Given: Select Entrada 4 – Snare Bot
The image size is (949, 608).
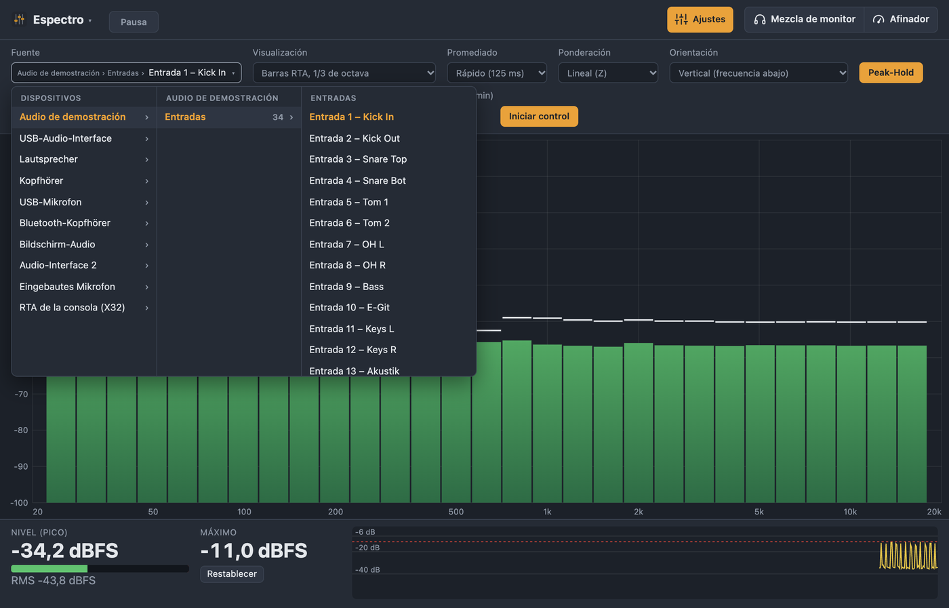Looking at the screenshot, I should 388,181.
